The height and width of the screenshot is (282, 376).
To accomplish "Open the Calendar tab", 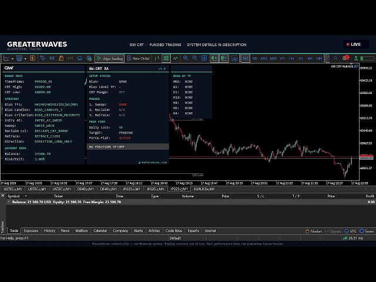I will tap(100, 231).
